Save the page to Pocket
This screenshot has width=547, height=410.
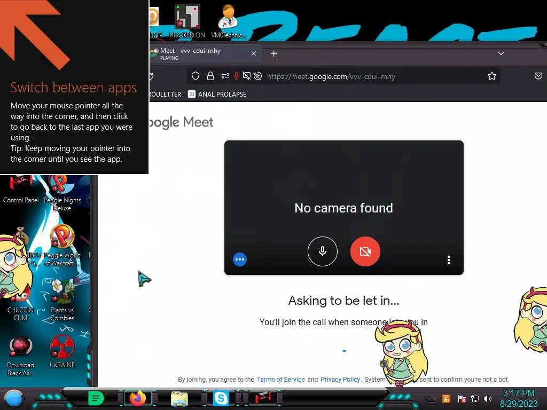coord(538,76)
